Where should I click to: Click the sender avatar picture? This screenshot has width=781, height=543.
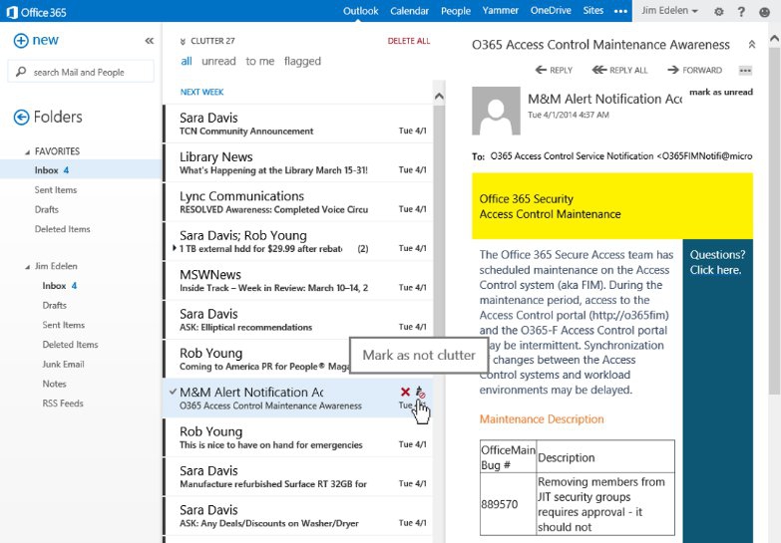496,111
